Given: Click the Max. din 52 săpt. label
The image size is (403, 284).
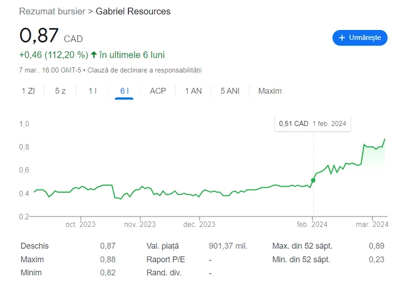Looking at the screenshot, I should 302,246.
